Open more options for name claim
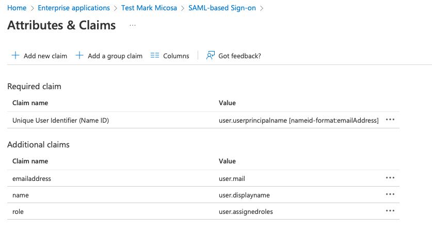Screen dimensions: 432x250 click(390, 194)
